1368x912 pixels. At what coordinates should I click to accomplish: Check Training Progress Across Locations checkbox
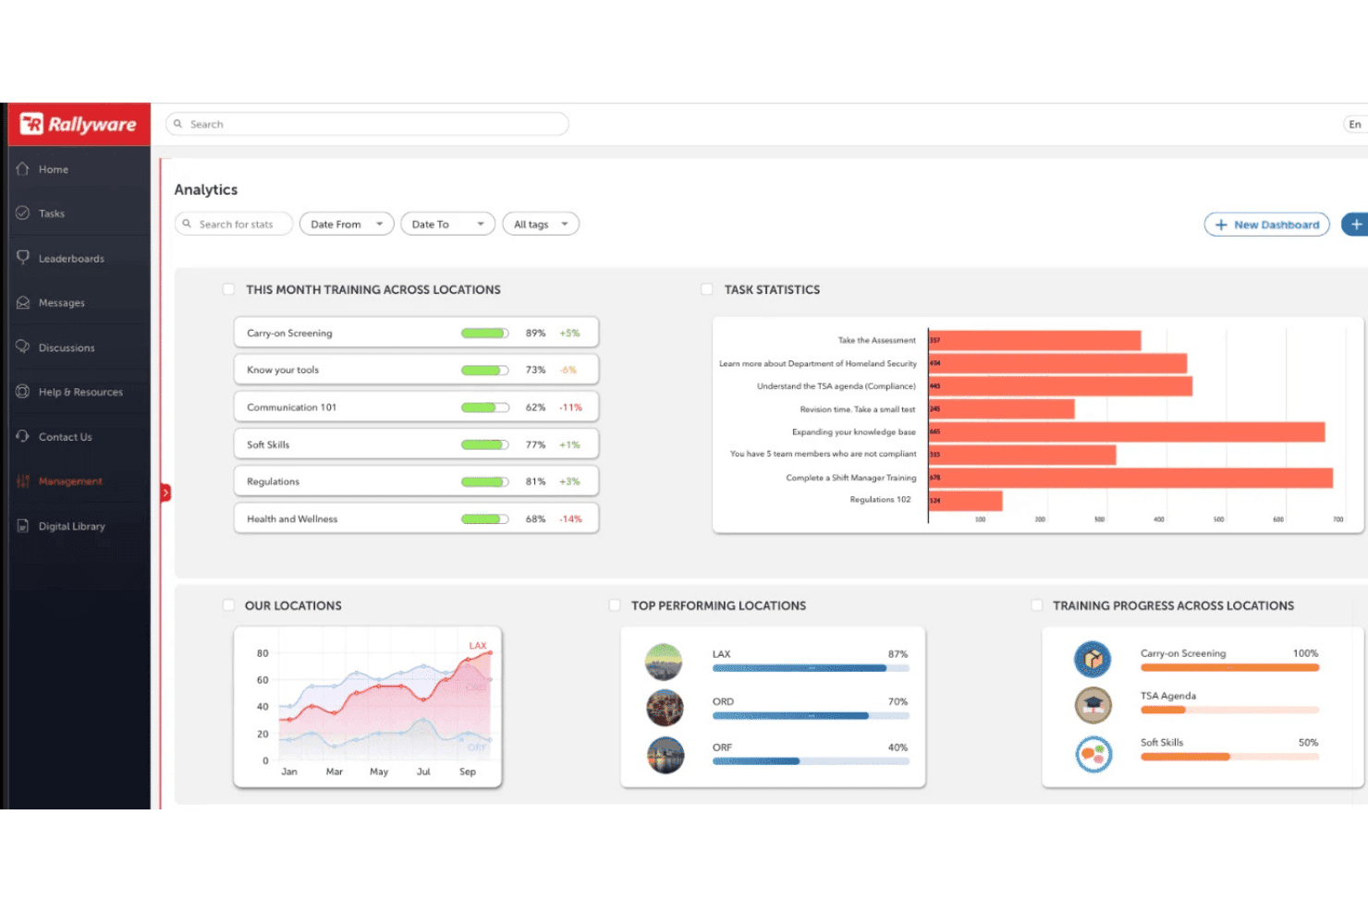click(x=1036, y=605)
